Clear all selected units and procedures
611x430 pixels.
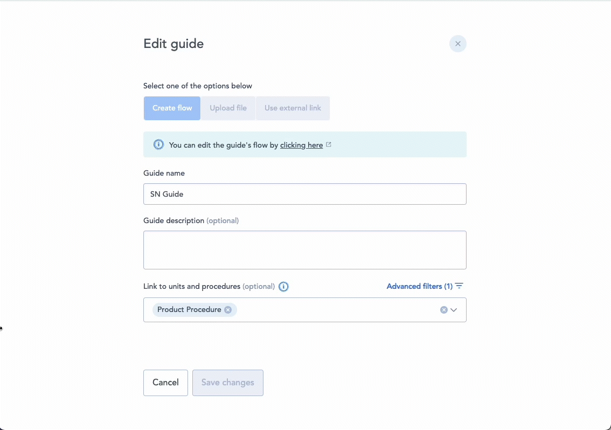pos(443,310)
